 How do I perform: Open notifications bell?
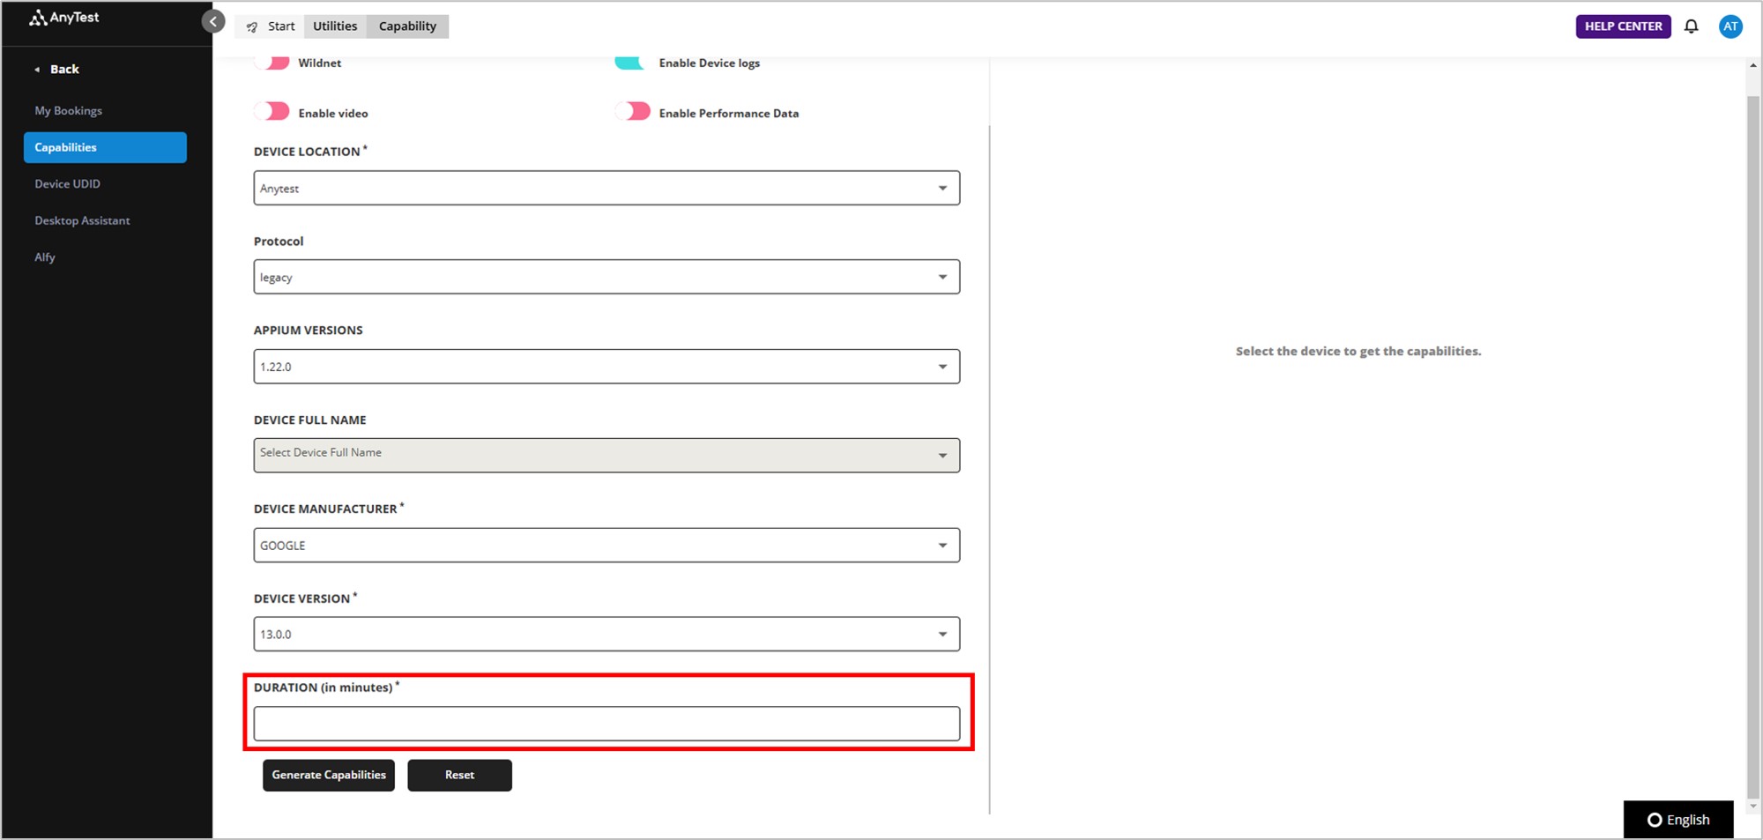click(x=1691, y=26)
